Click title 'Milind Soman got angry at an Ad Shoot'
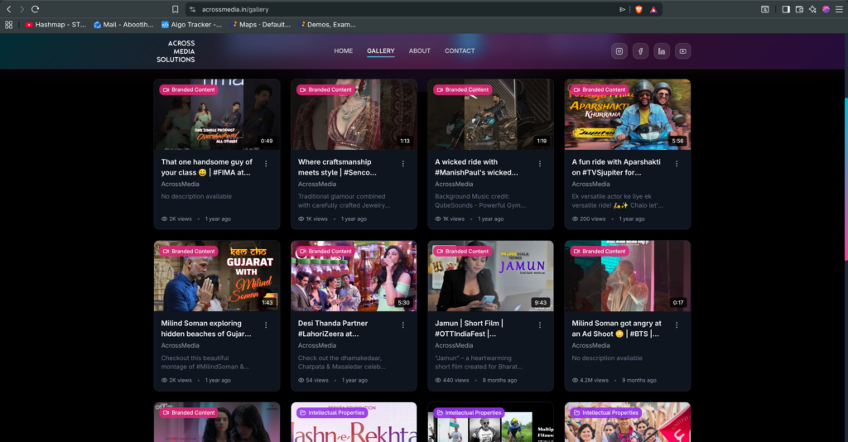 [x=616, y=329]
